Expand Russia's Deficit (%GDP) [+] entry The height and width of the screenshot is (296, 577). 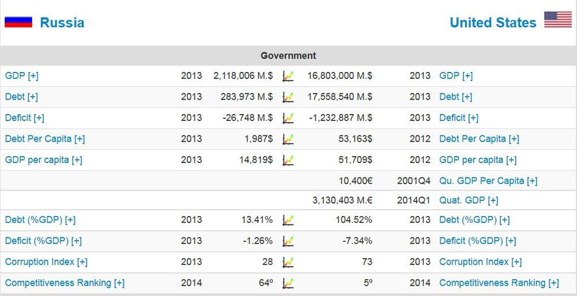(43, 241)
